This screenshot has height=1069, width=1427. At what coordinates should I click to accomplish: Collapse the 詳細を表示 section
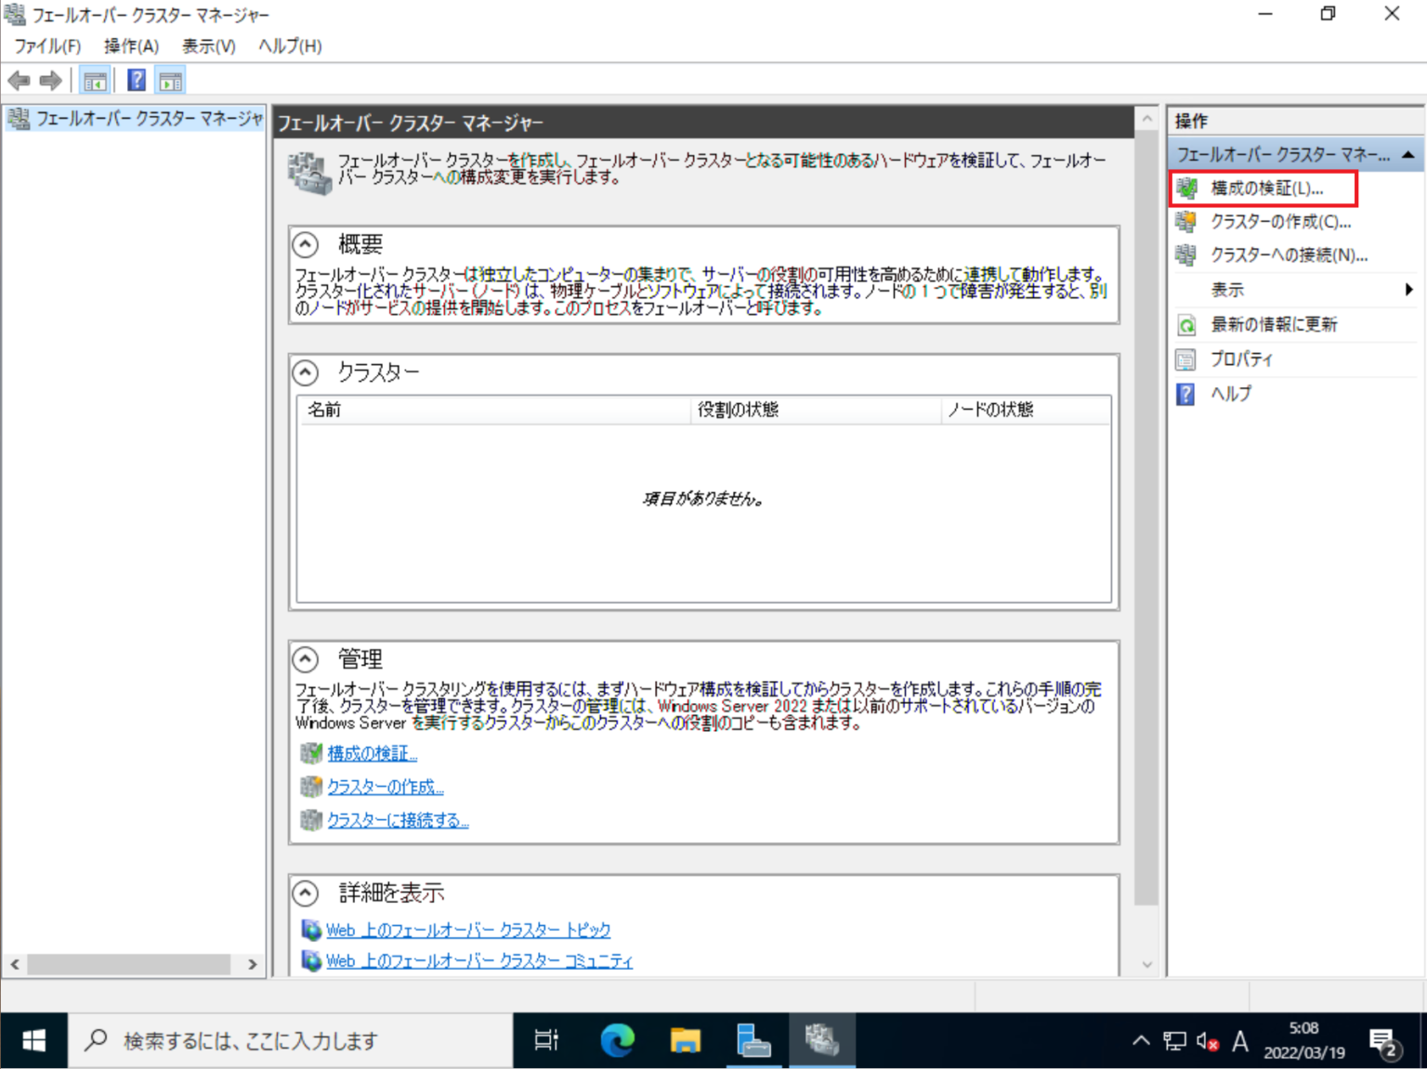[x=307, y=893]
